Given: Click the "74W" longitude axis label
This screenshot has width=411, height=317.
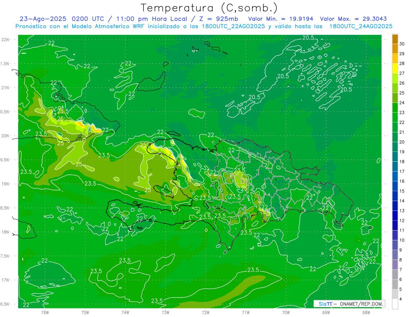Looking at the screenshot, I should pos(125,312).
